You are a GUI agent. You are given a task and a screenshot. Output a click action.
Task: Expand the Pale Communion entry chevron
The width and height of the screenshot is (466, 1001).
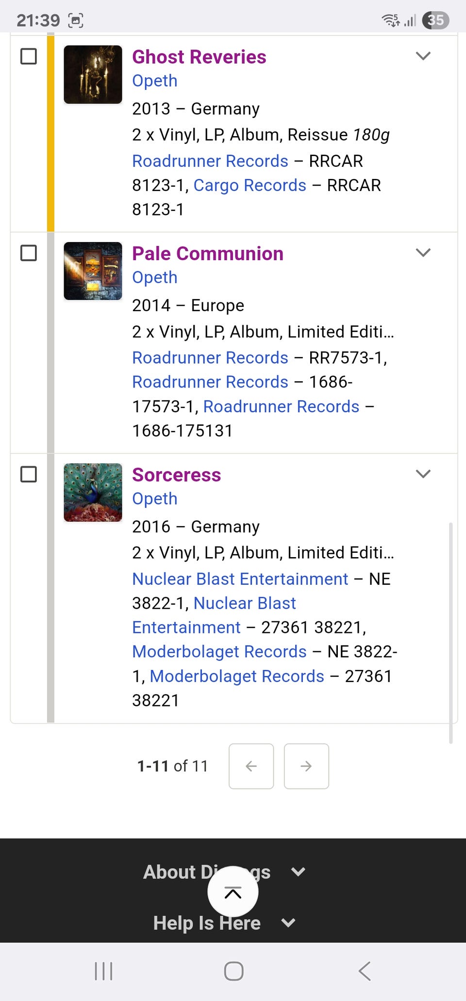[423, 253]
